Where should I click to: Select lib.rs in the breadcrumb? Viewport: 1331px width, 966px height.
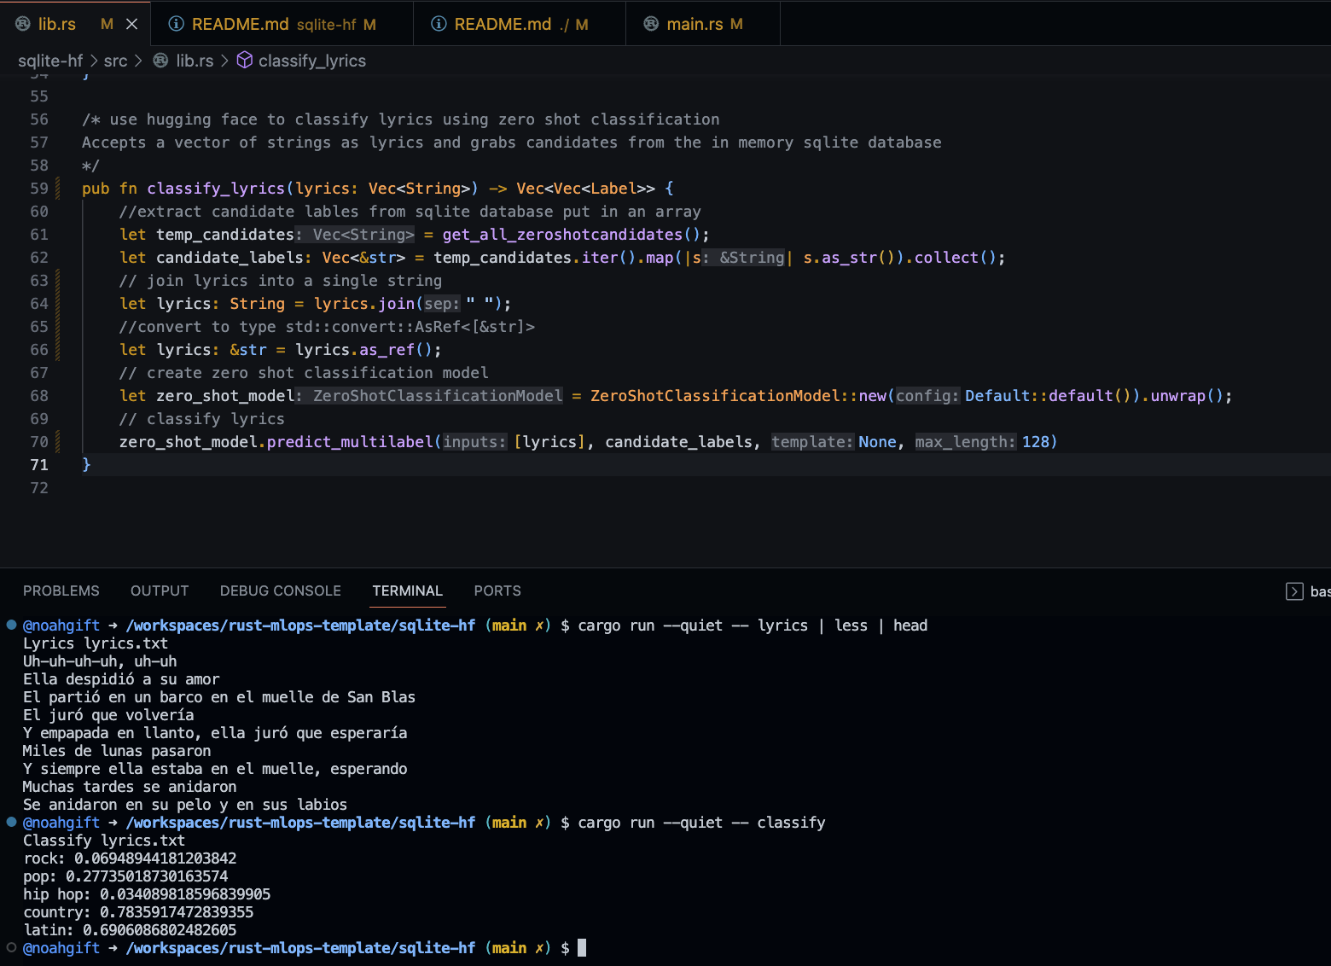[x=195, y=61]
